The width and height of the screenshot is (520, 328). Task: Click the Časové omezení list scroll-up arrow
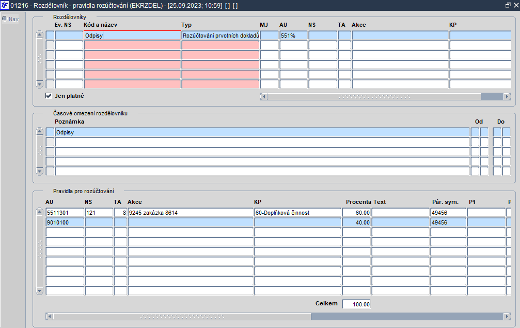pos(39,132)
